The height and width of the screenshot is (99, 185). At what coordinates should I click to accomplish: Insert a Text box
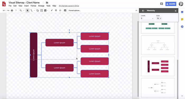coord(41,11)
